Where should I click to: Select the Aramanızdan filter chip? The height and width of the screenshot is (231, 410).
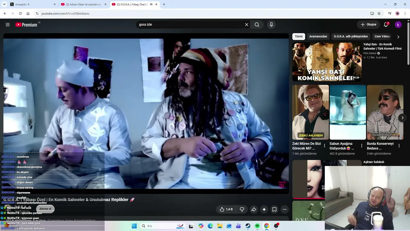click(318, 37)
